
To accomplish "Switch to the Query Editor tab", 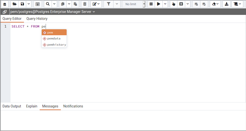I will pos(12,19).
